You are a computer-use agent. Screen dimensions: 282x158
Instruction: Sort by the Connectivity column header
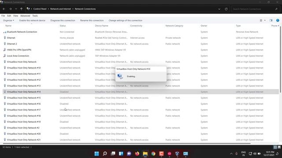[x=136, y=26]
